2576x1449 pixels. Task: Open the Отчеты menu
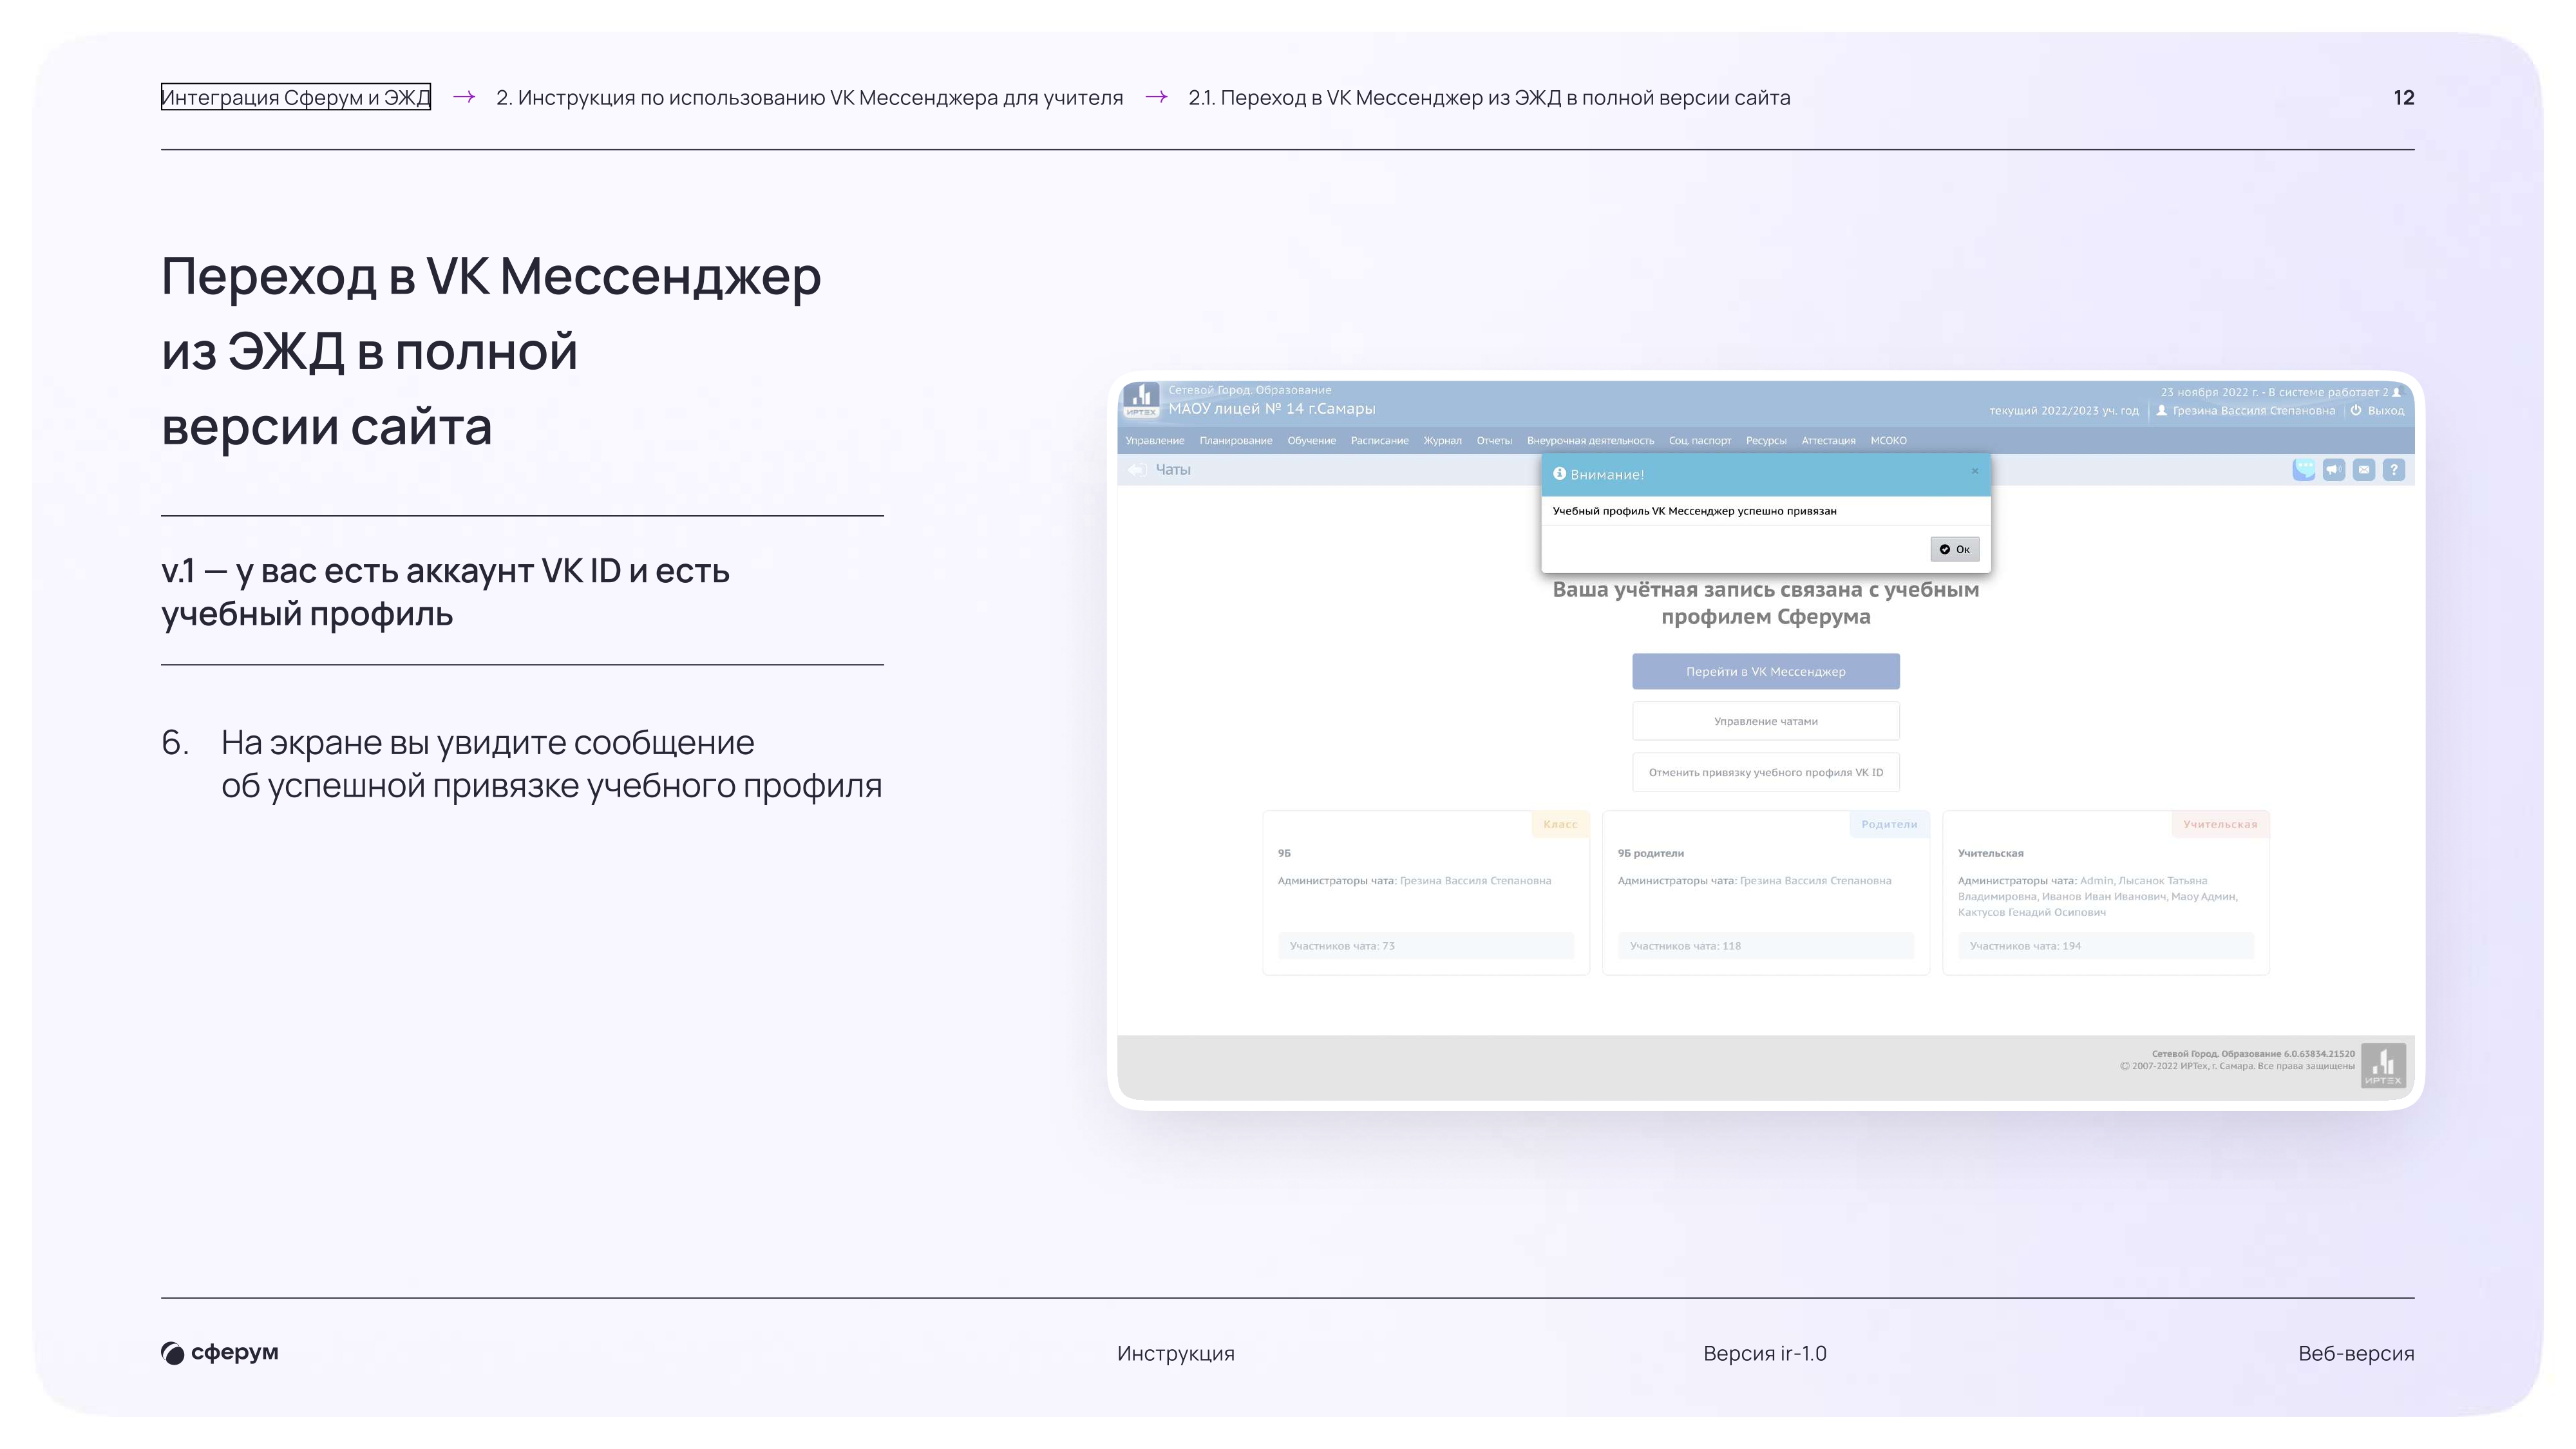pos(1495,441)
